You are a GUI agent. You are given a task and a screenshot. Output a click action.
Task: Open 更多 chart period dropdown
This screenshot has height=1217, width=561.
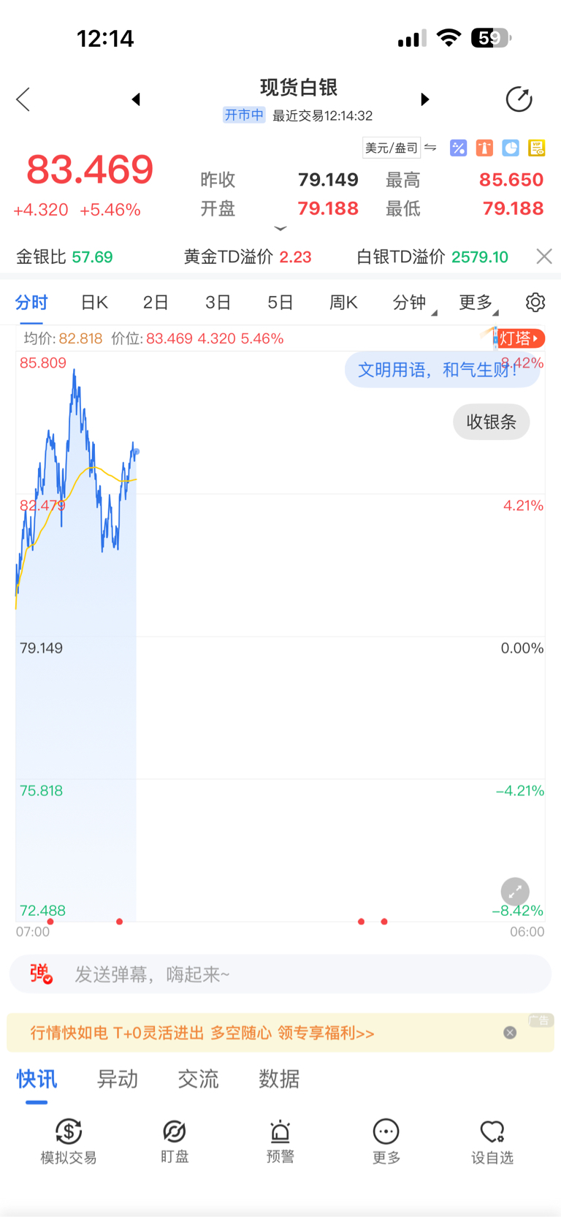[x=478, y=303]
